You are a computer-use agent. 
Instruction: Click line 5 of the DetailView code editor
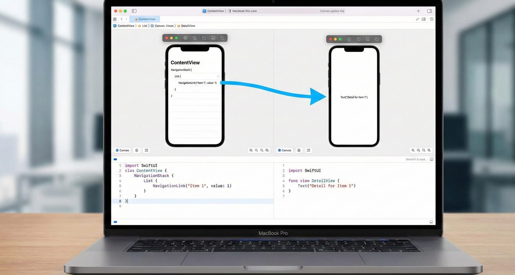(326, 186)
